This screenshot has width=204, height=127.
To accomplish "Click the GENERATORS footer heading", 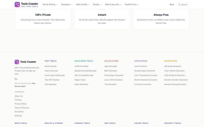I will [x=171, y=61].
